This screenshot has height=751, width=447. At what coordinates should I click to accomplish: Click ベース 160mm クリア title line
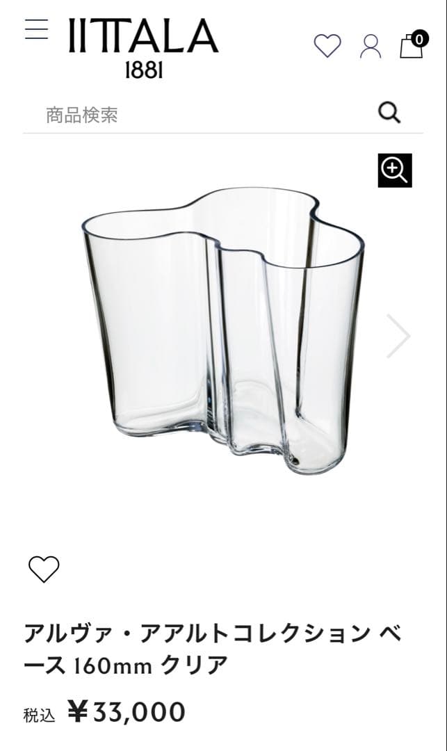(x=125, y=665)
